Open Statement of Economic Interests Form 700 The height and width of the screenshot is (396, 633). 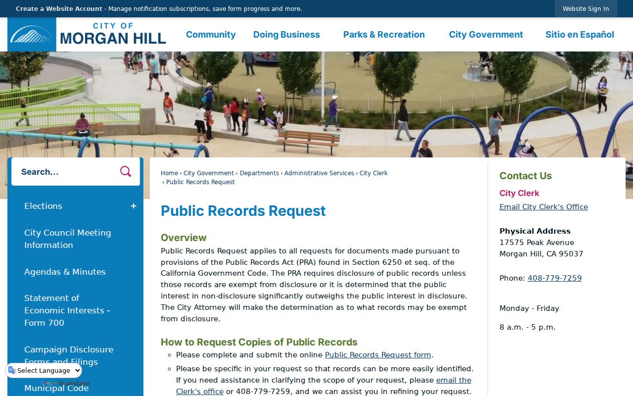point(67,310)
